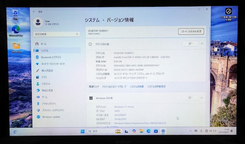Collapse the Windows の仕様 section
245x144 pixels.
click(x=202, y=98)
